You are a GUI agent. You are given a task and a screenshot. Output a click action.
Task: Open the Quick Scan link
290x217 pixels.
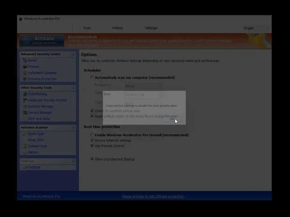click(x=36, y=134)
